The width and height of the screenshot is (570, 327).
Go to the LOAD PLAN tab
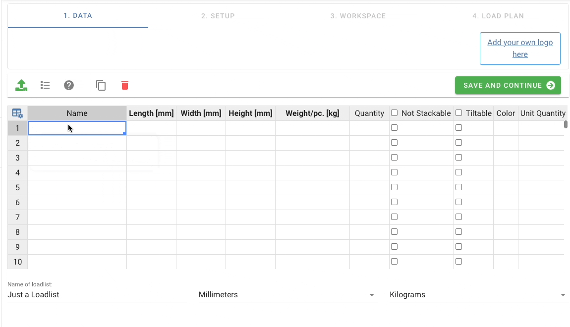coord(498,15)
